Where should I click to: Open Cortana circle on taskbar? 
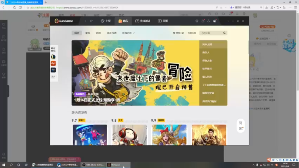click(18, 165)
